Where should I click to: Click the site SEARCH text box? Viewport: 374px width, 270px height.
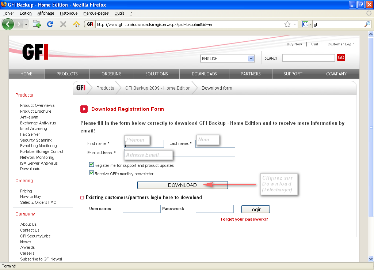[309, 58]
